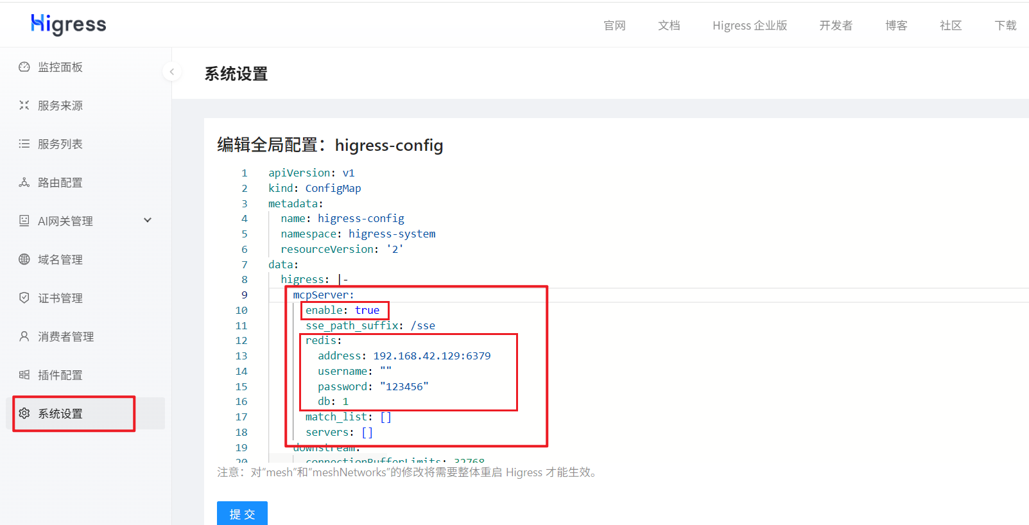This screenshot has width=1029, height=525.
Task: Click the 'match_list: []' line
Action: (349, 417)
